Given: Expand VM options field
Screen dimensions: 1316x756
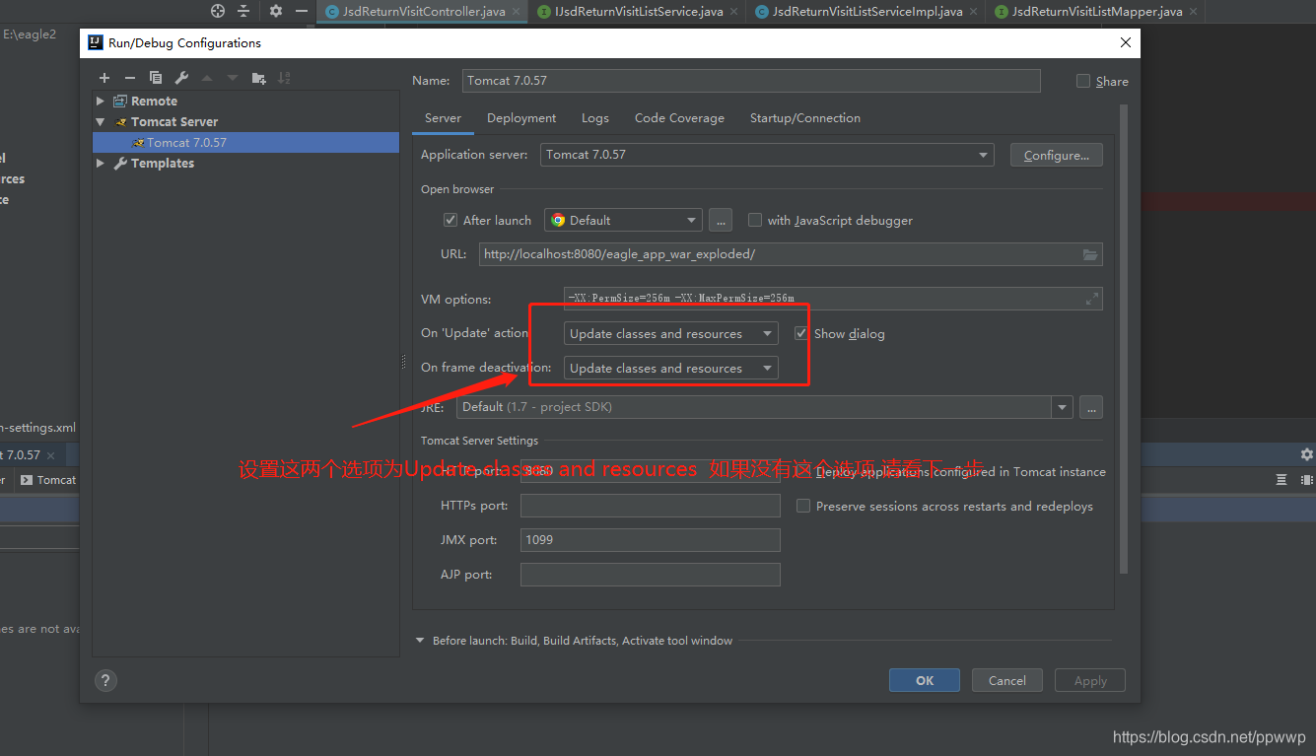Looking at the screenshot, I should [x=1091, y=299].
